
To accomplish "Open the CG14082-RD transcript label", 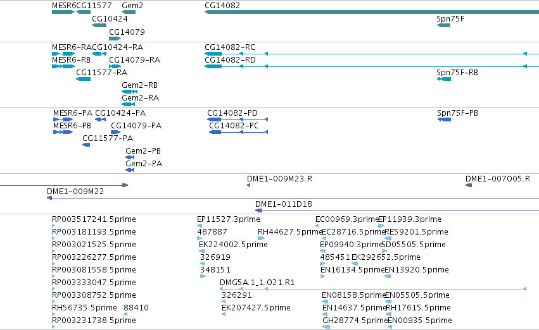I will (x=230, y=60).
